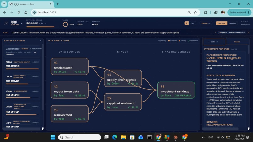
Task: Select the t2 crypto token data node
Action: [x=70, y=90]
